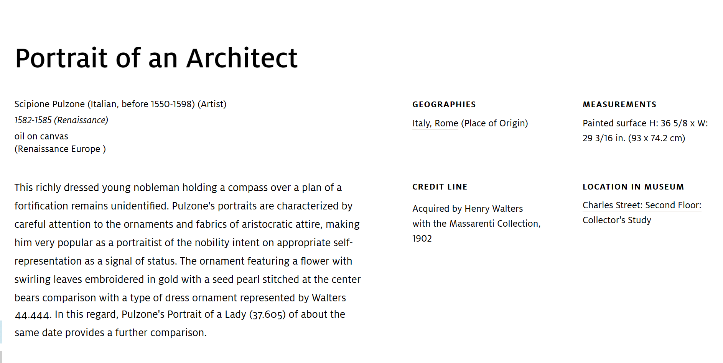
Task: Click the Collector's Study link text
Action: point(617,220)
